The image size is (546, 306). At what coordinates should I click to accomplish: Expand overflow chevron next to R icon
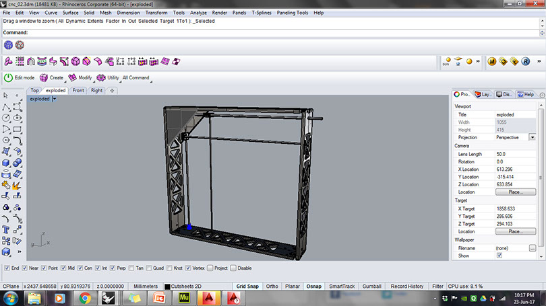539,61
